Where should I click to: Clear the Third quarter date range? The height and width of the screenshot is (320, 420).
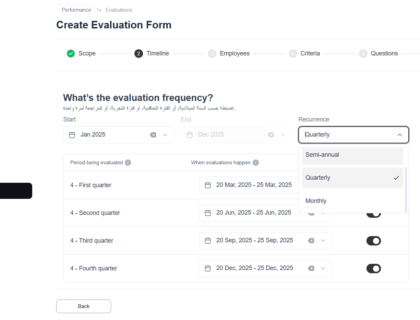click(x=311, y=241)
